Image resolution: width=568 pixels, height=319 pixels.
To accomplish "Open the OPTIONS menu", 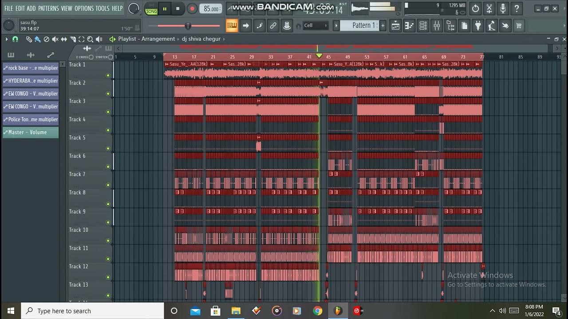I will click(x=84, y=8).
